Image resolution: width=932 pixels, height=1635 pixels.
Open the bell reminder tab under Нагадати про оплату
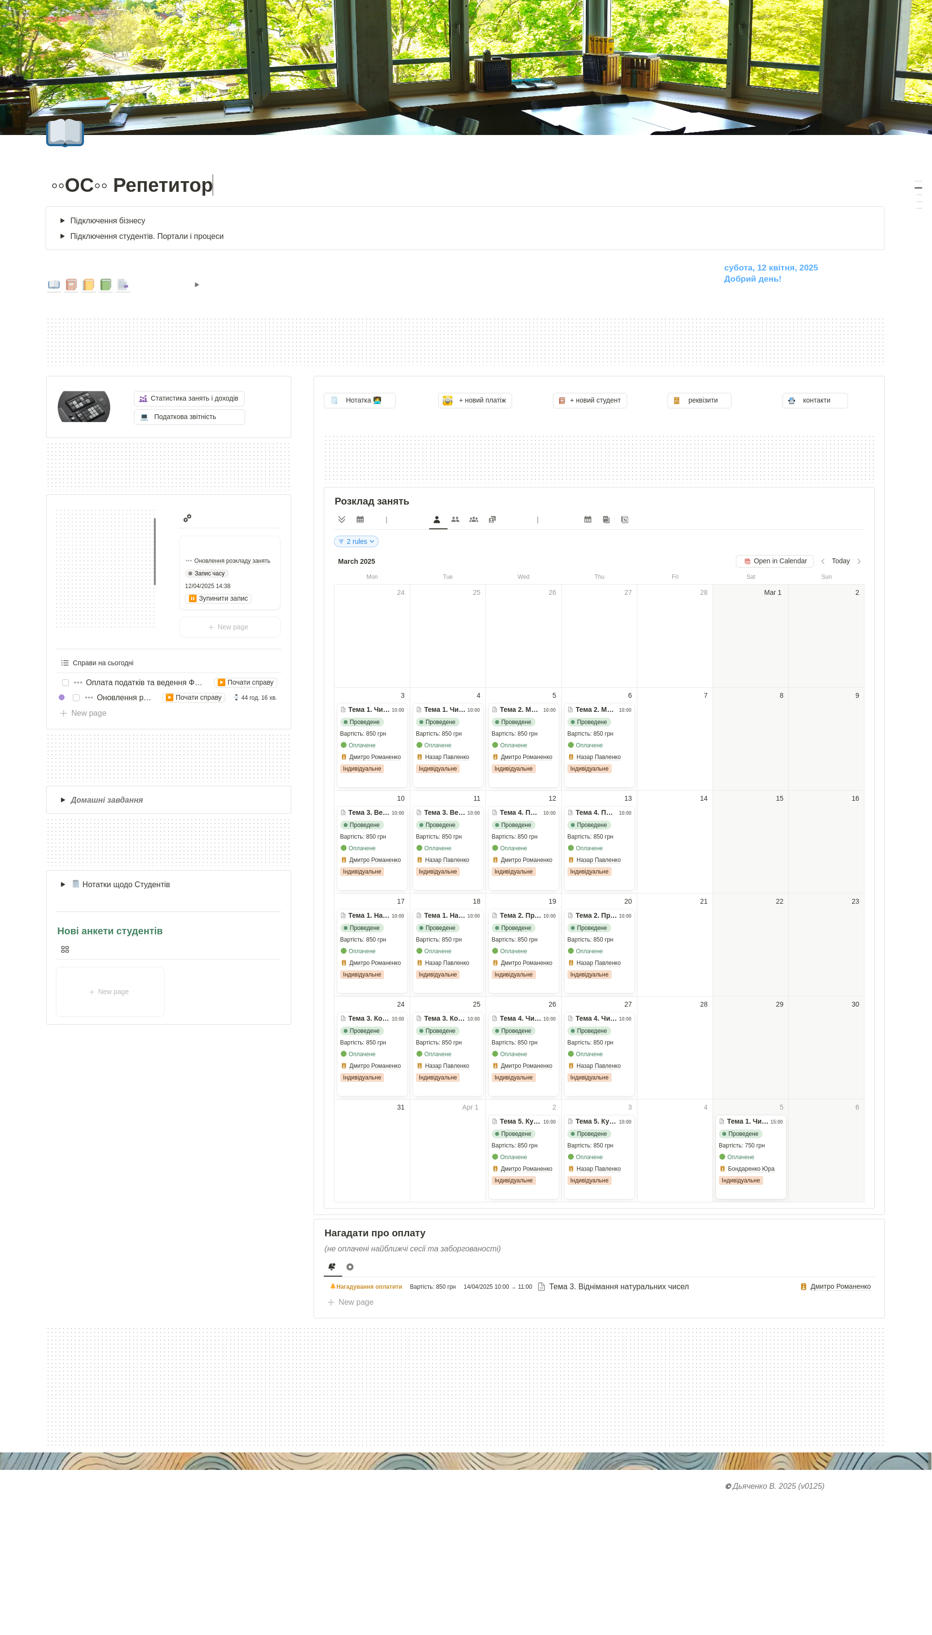coord(332,1266)
